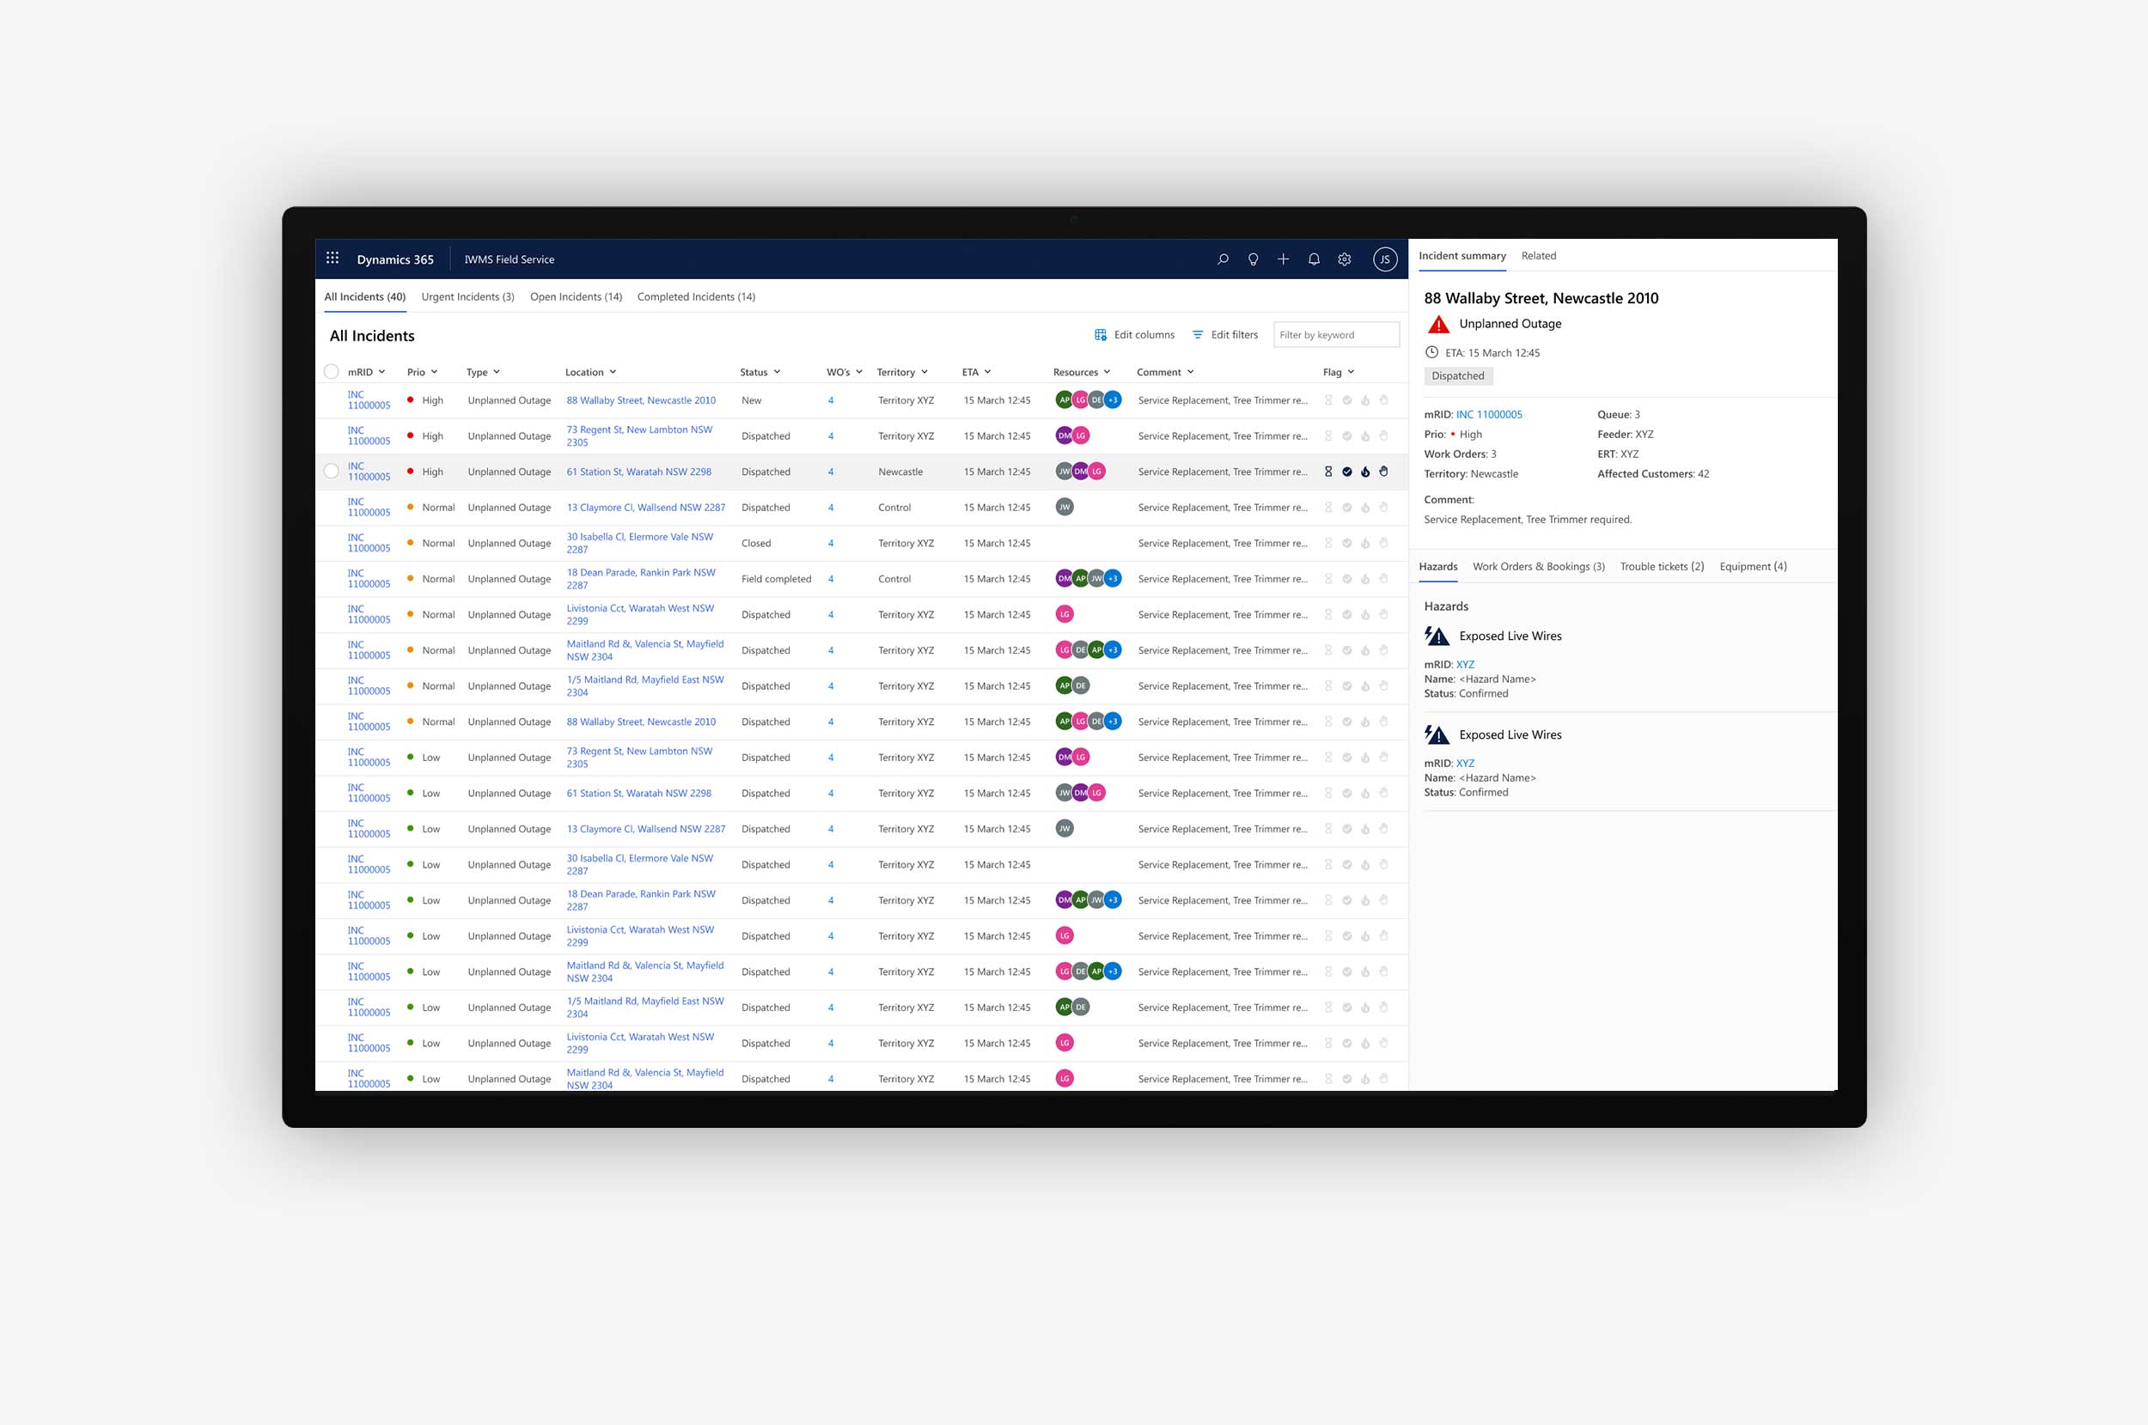This screenshot has width=2148, height=1425.
Task: Click the plus quick-create icon
Action: (1283, 259)
